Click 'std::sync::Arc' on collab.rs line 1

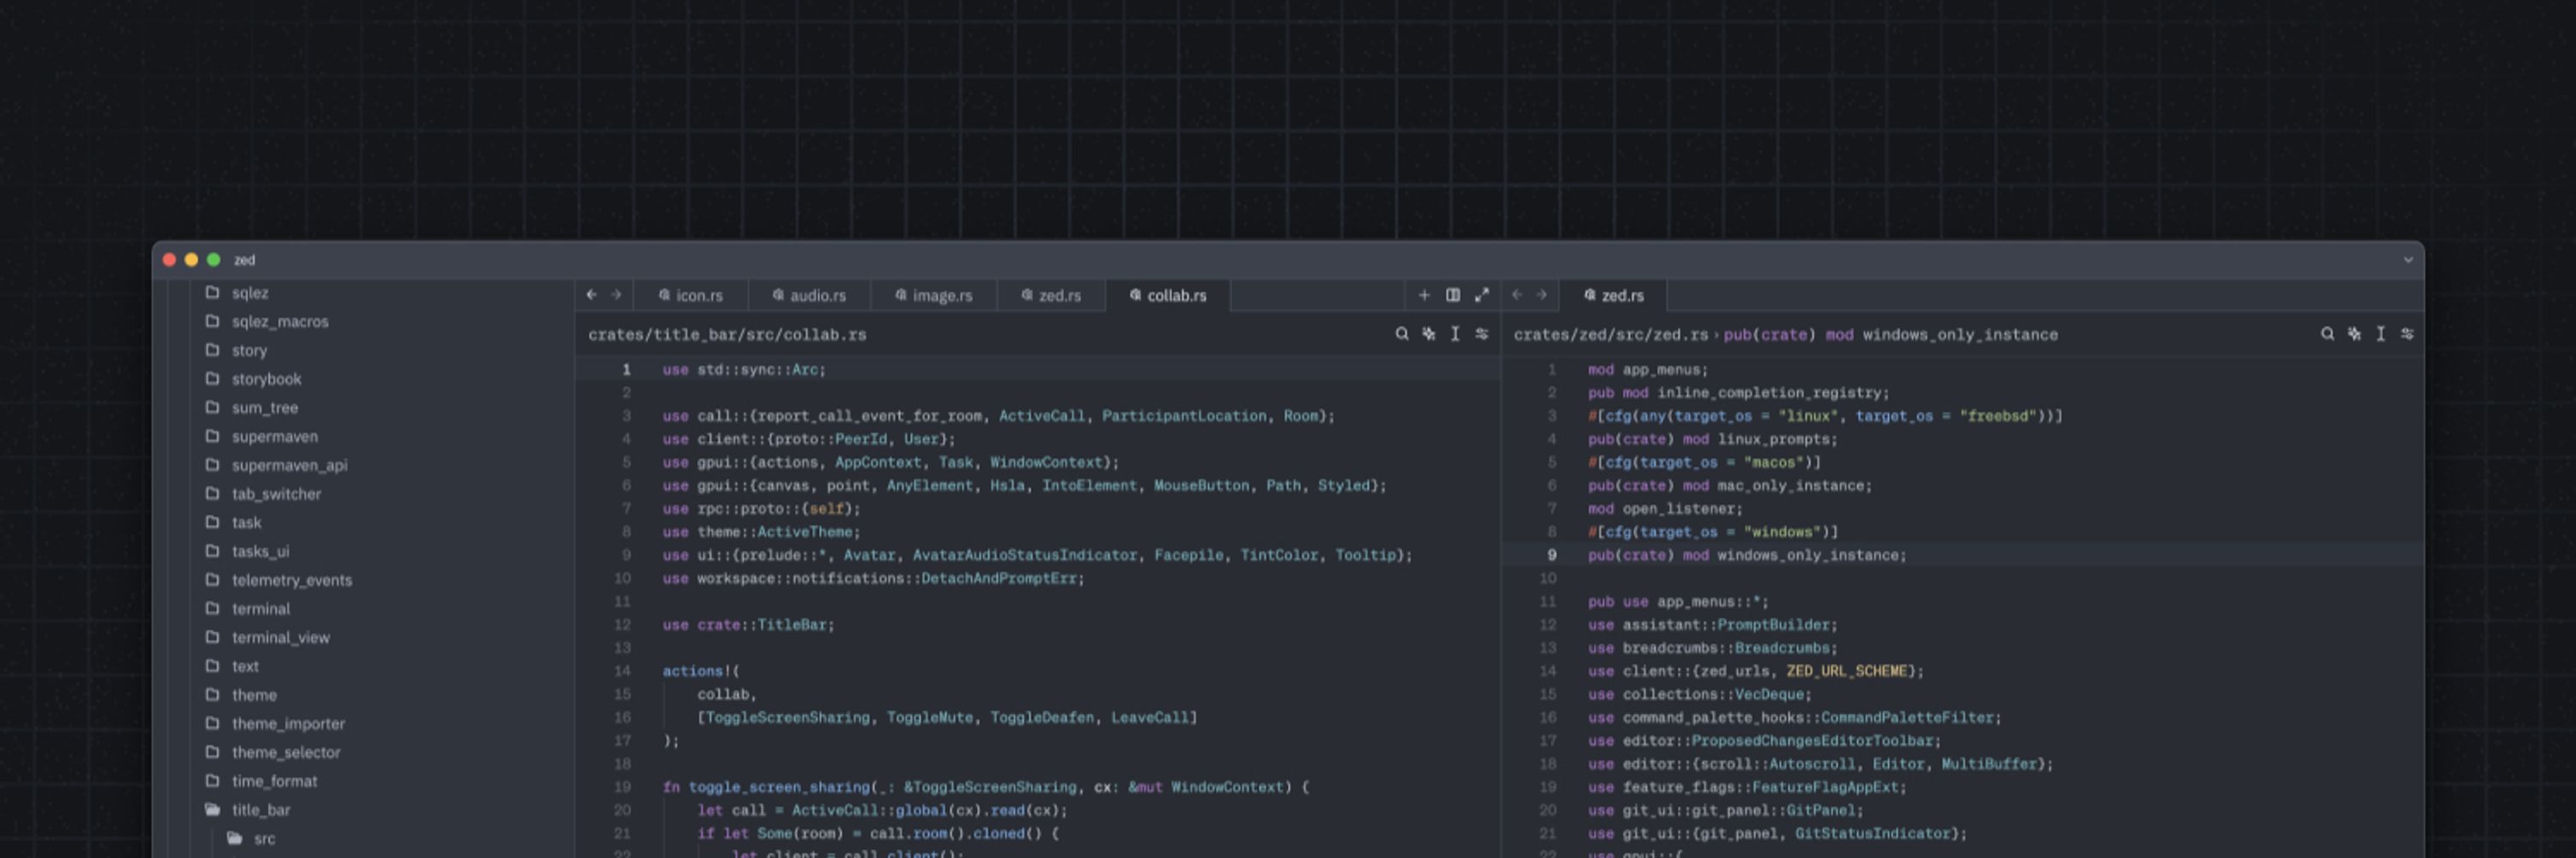point(758,370)
